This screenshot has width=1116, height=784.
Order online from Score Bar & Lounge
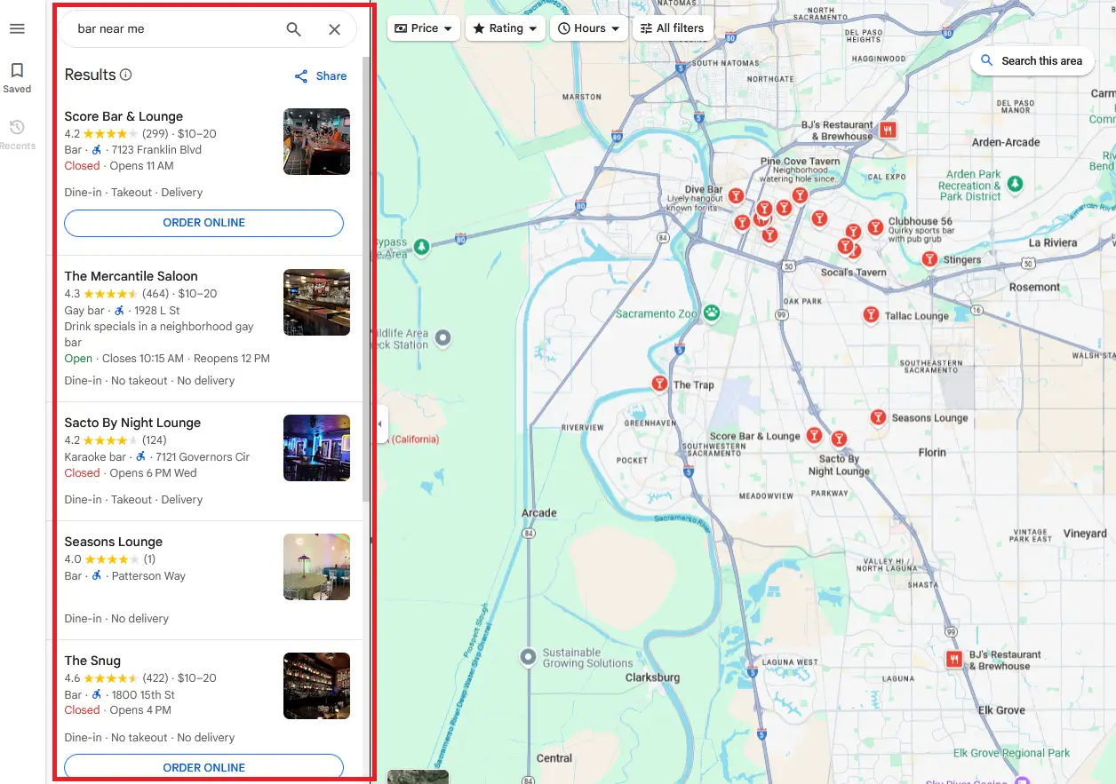204,223
